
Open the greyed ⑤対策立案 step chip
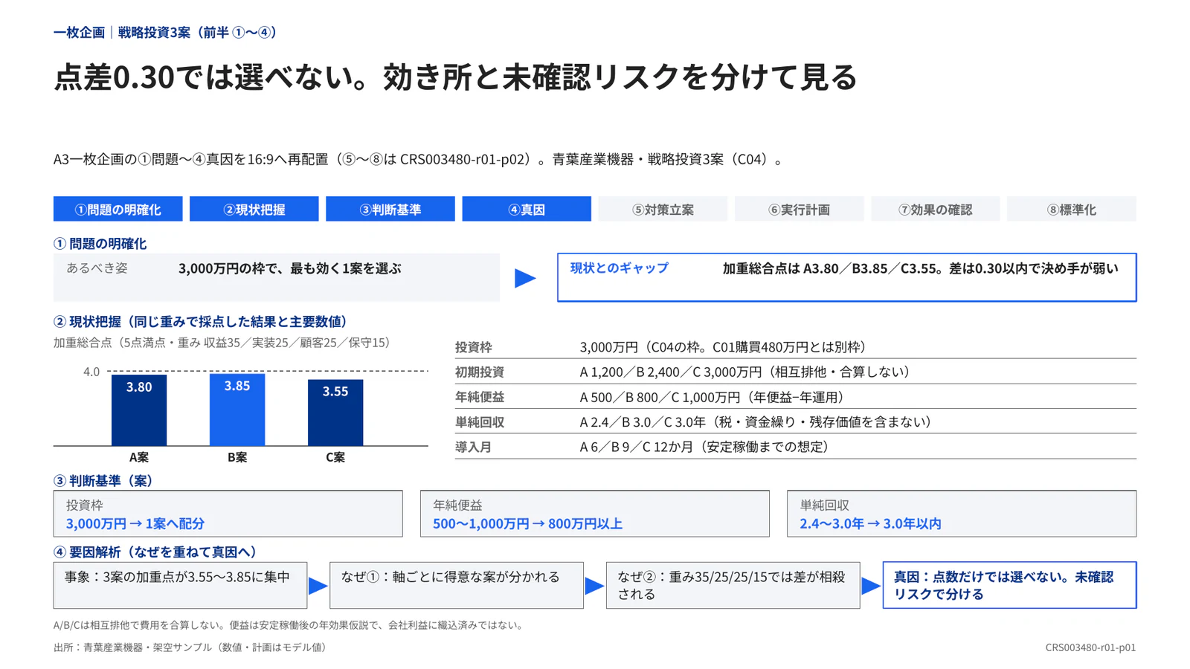(x=663, y=209)
